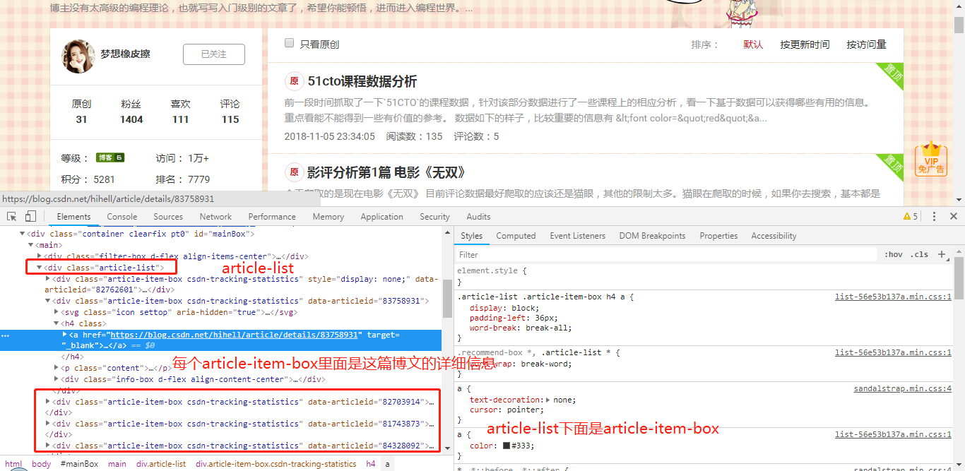Open the Event Listeners tab
Viewport: 965px width, 471px height.
[577, 236]
